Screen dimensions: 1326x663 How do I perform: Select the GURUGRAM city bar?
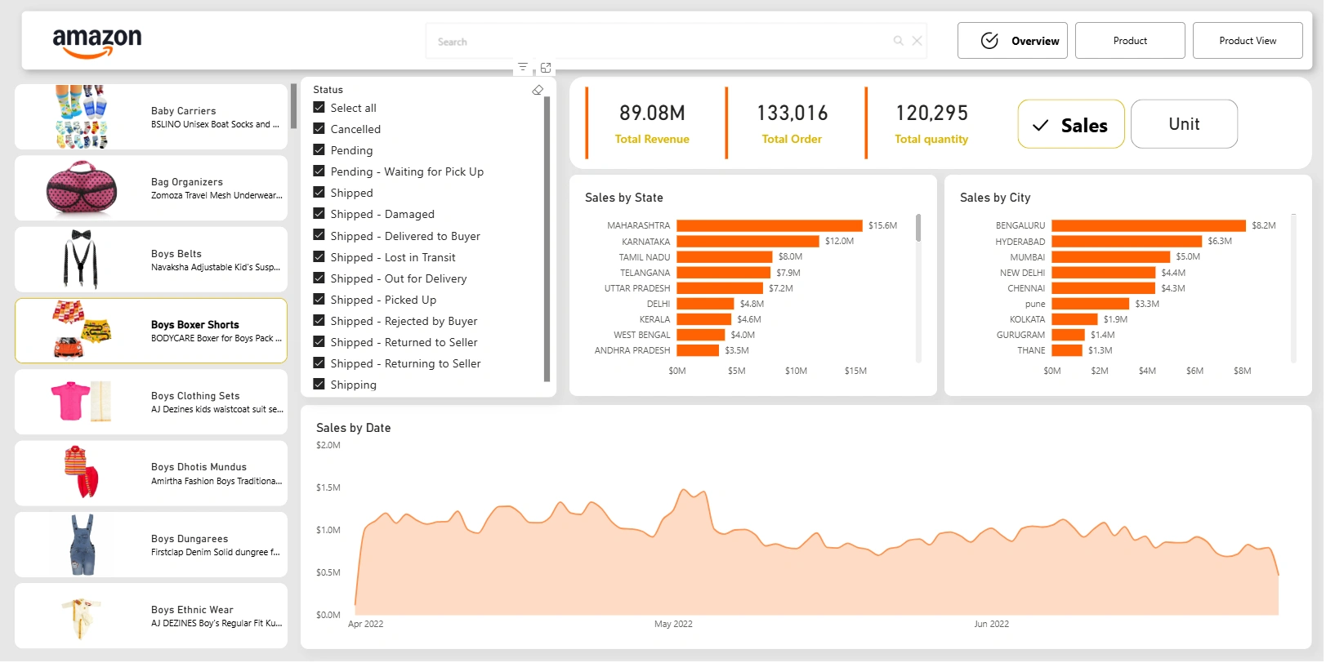[x=1068, y=335]
